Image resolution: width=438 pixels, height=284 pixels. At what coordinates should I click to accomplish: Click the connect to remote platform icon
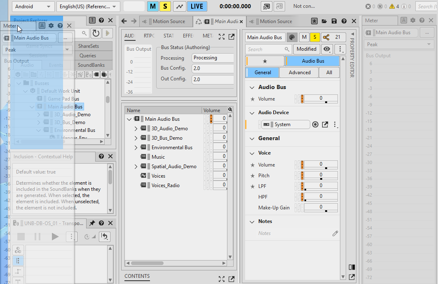coord(267,6)
